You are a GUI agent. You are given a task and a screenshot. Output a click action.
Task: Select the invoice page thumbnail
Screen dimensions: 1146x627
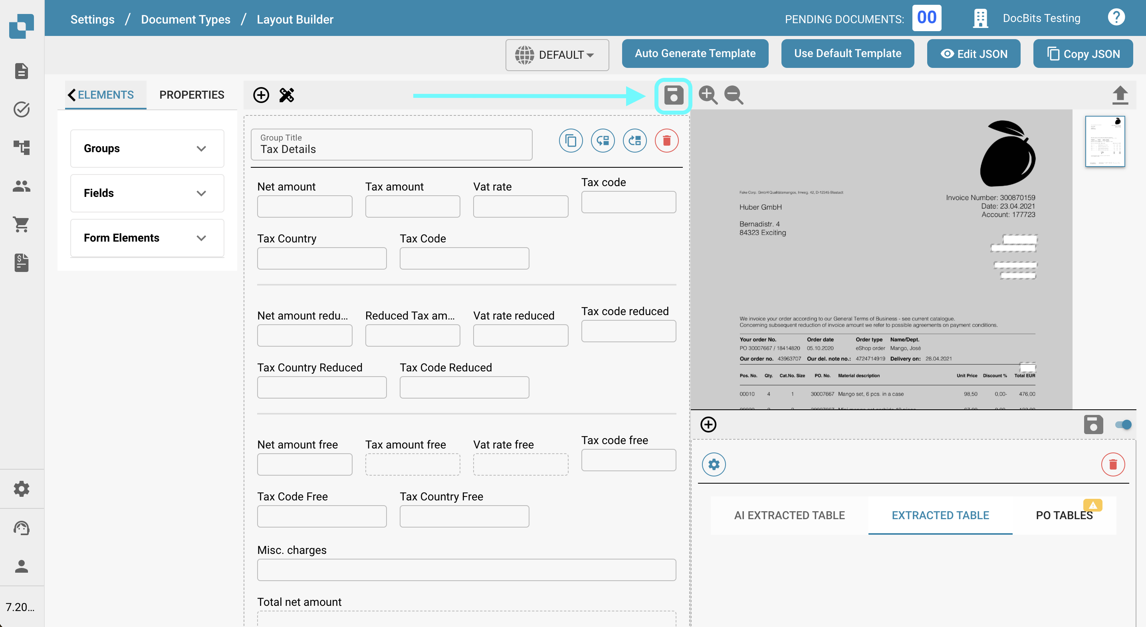pos(1104,141)
